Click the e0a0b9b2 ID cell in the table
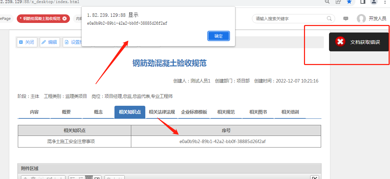390x179 pixels. pyautogui.click(x=226, y=141)
